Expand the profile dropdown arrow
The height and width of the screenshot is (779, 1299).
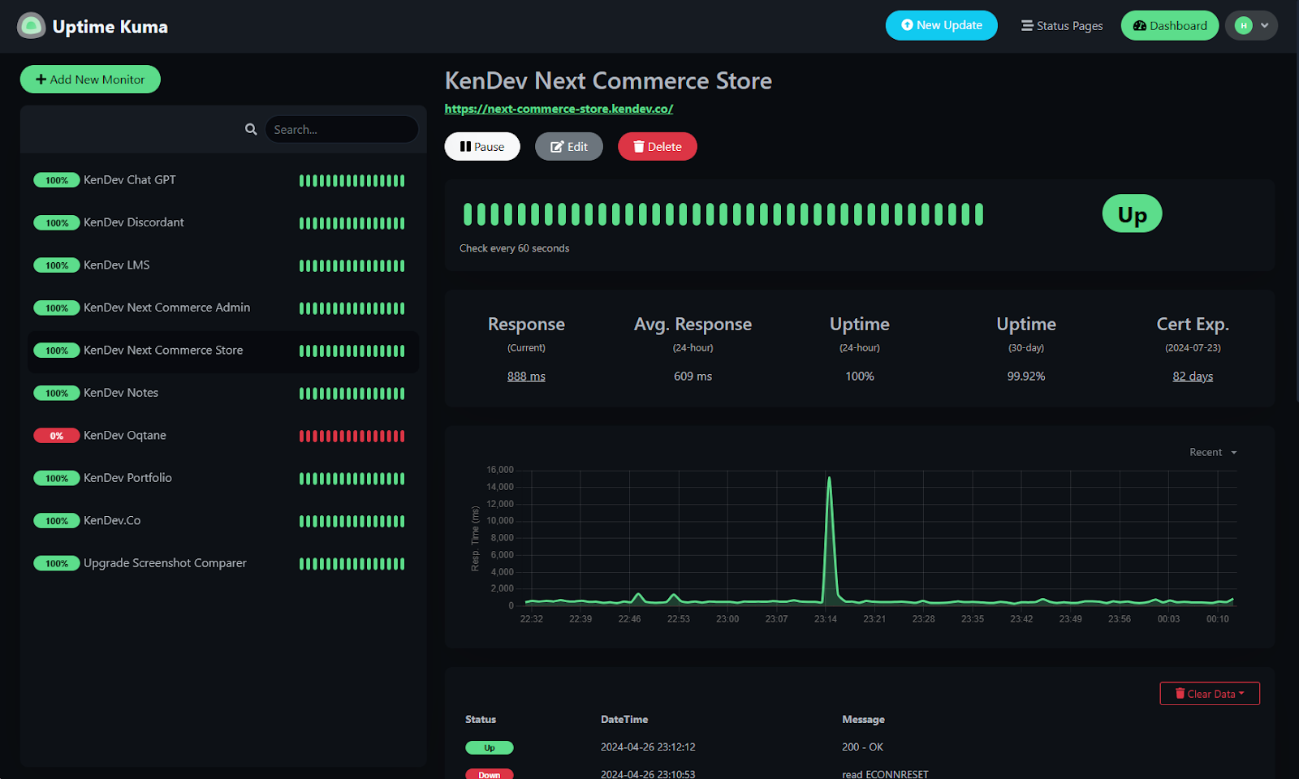[1264, 25]
